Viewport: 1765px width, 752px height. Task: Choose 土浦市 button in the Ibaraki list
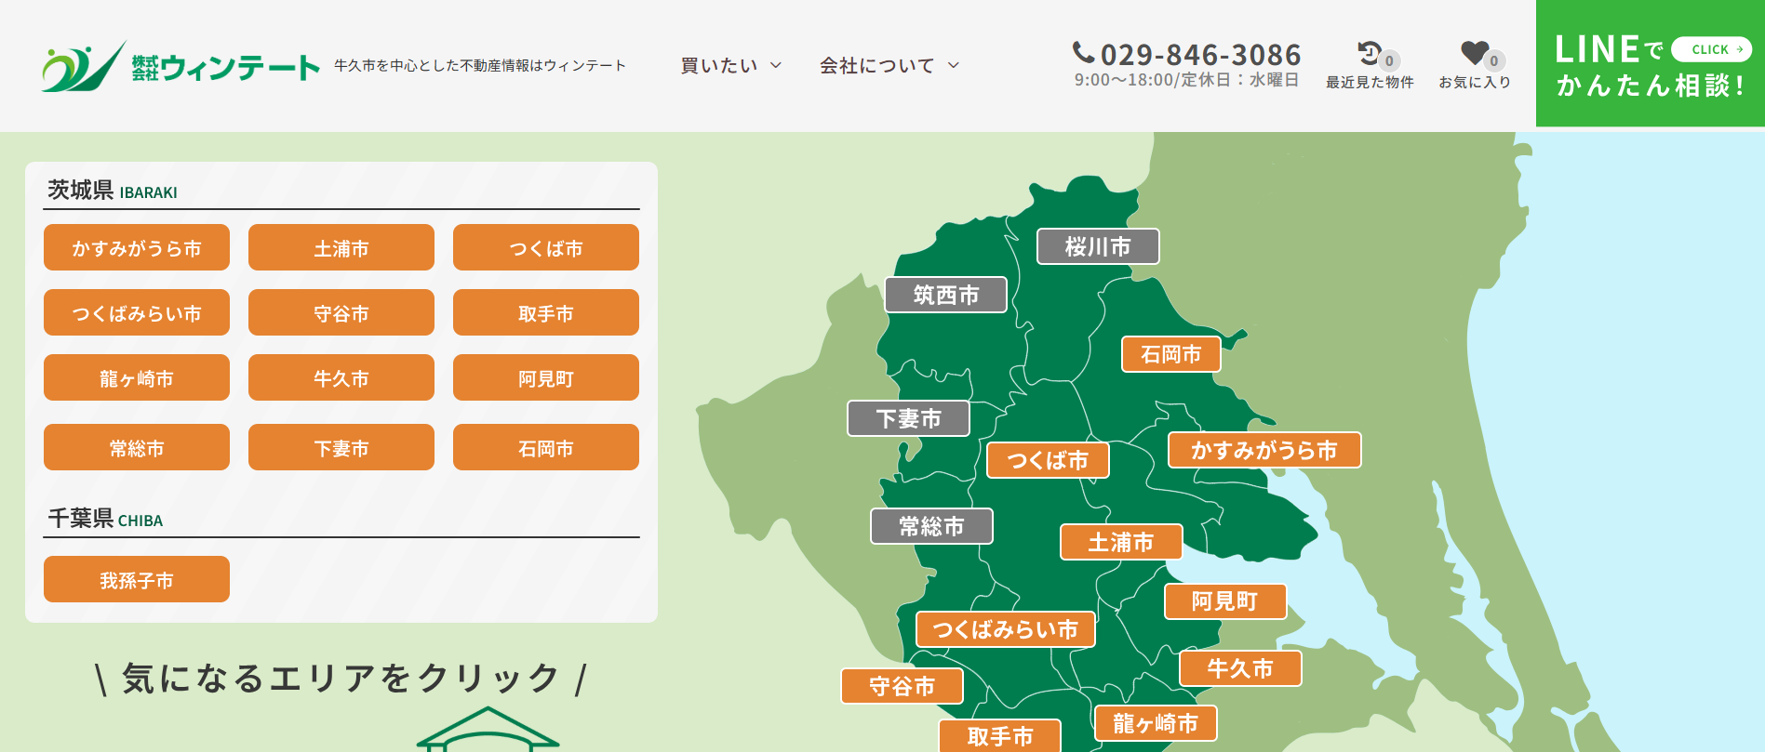[341, 248]
